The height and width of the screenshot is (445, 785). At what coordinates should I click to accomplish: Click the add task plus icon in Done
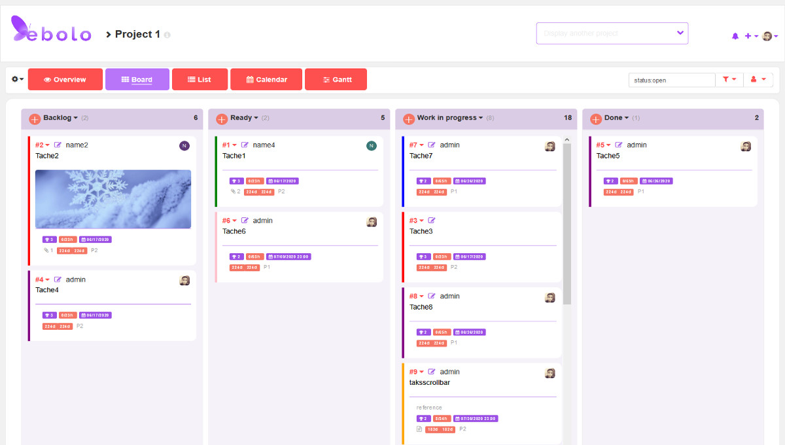(x=595, y=118)
